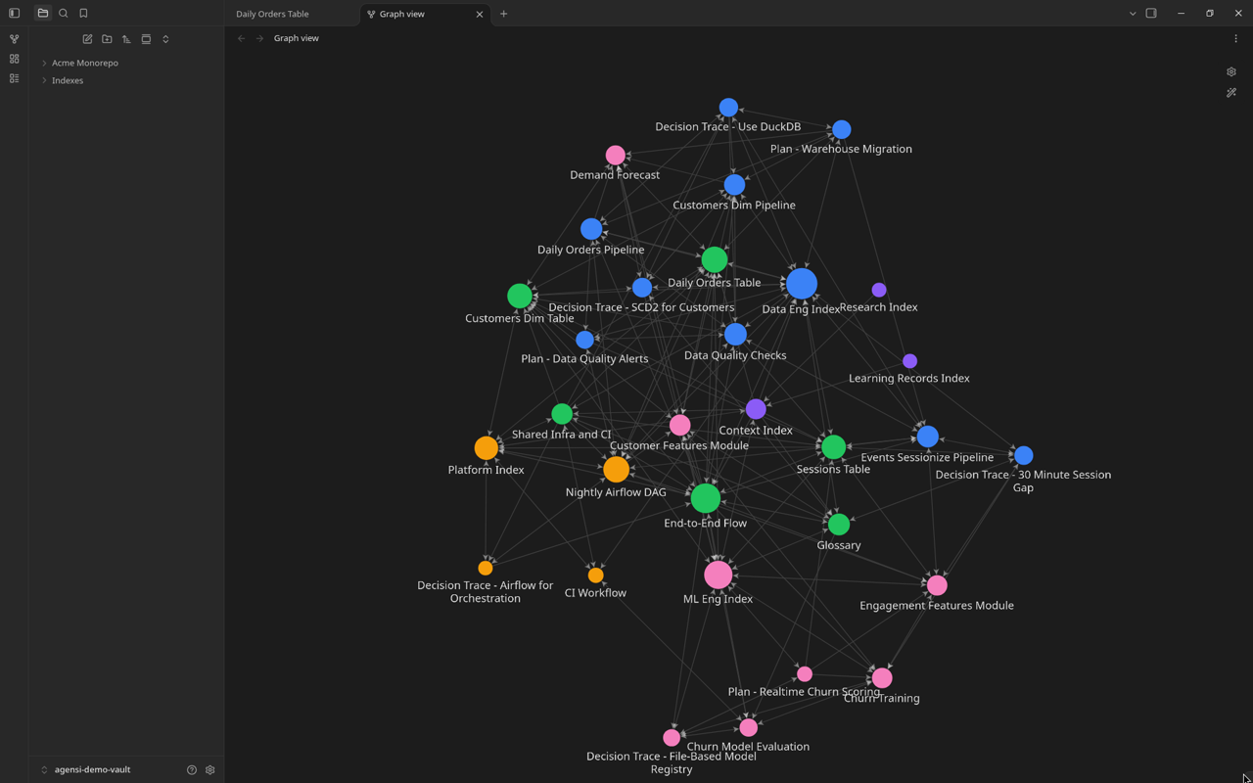Click the navigate forward arrow

pyautogui.click(x=259, y=38)
